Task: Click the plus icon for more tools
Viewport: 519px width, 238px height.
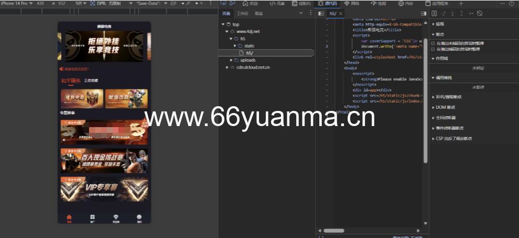Action: pyautogui.click(x=461, y=3)
